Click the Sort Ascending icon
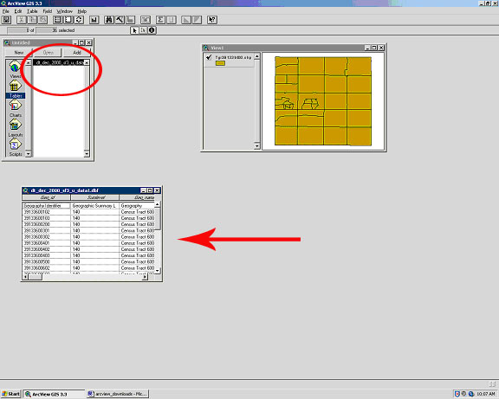 [x=186, y=20]
